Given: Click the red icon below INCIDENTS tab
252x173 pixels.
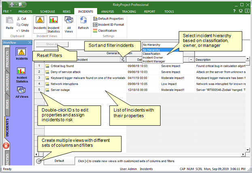Looking at the screenshot, I should [x=6, y=146].
